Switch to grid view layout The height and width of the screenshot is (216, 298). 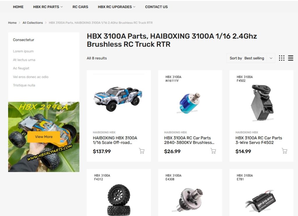[x=282, y=58]
